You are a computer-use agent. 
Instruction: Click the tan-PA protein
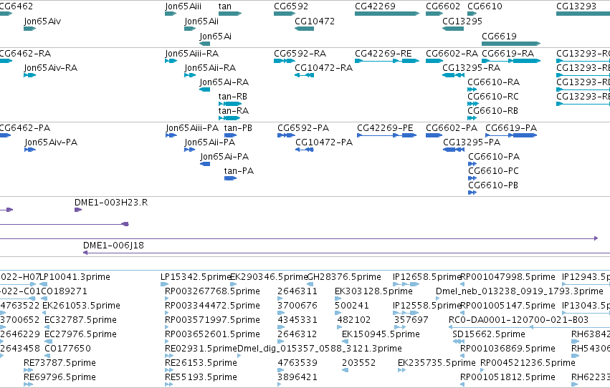pyautogui.click(x=230, y=178)
